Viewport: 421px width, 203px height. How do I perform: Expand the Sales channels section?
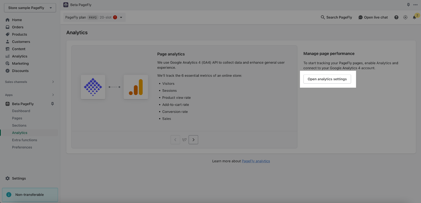53,82
